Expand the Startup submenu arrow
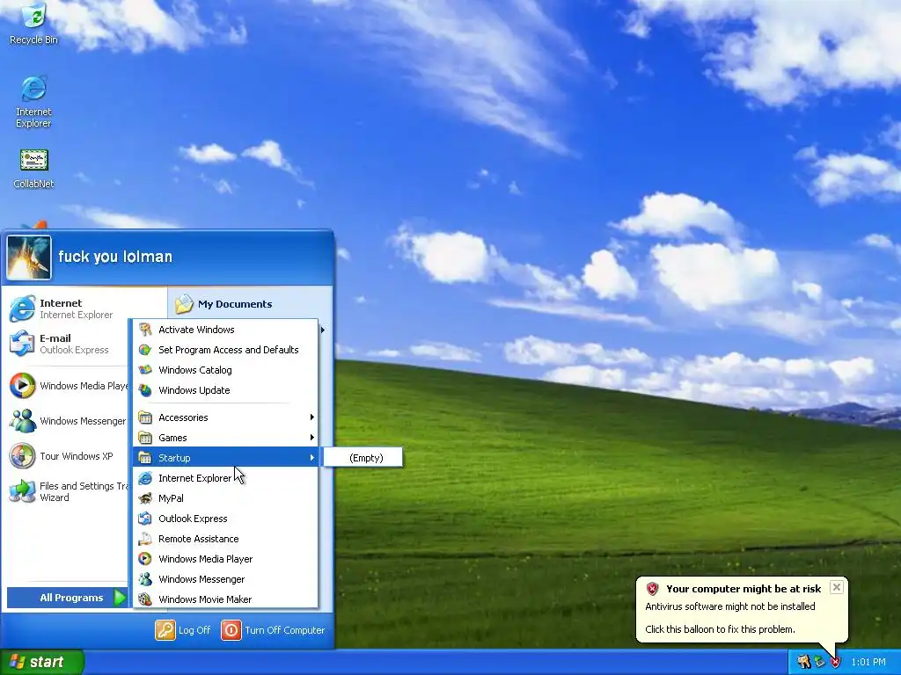This screenshot has width=901, height=675. [312, 457]
